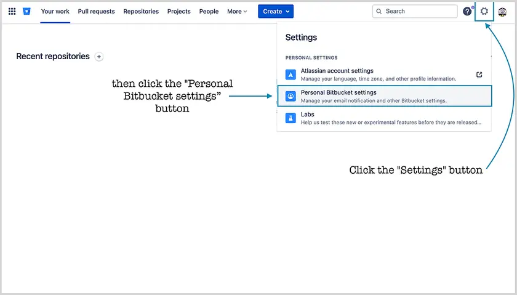Image resolution: width=517 pixels, height=295 pixels.
Task: Click the external link icon for Atlassian account
Action: click(x=479, y=75)
